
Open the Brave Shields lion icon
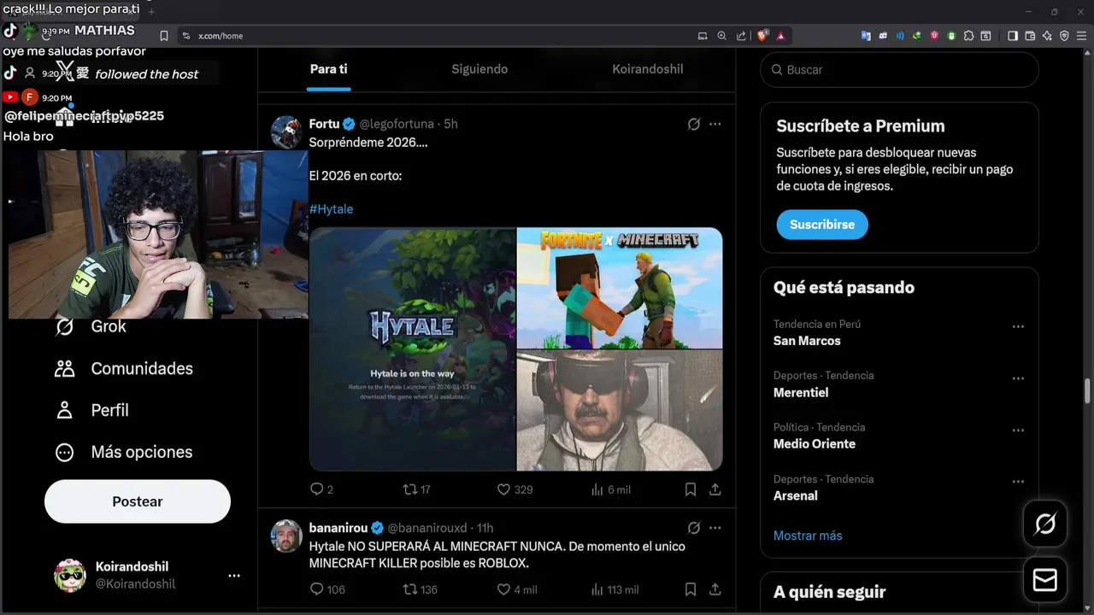[762, 36]
